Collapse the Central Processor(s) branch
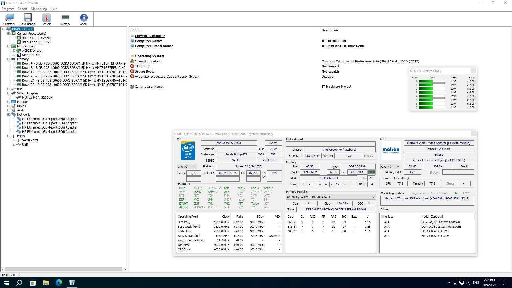This screenshot has height=288, width=512. 9,34
